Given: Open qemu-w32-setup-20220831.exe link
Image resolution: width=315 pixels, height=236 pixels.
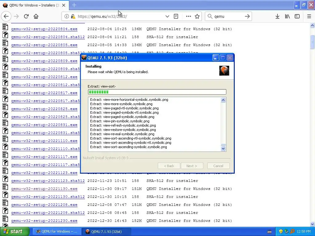Looking at the screenshot, I should 44,125.
